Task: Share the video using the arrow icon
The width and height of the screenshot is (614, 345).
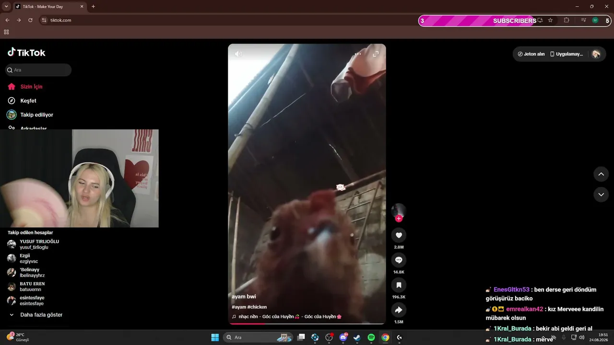Action: 399,310
